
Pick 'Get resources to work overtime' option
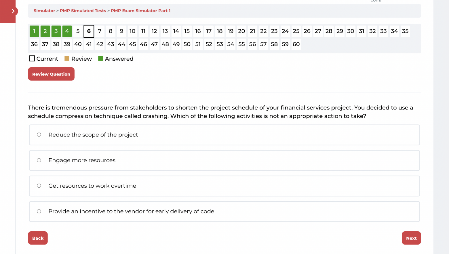point(39,186)
